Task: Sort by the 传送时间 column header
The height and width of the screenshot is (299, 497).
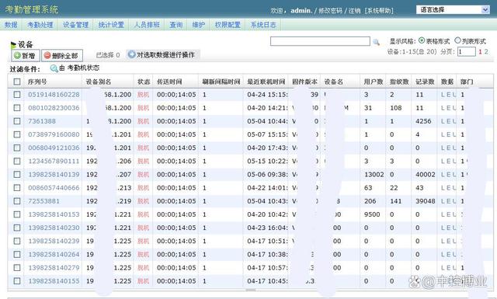Action: pos(169,82)
